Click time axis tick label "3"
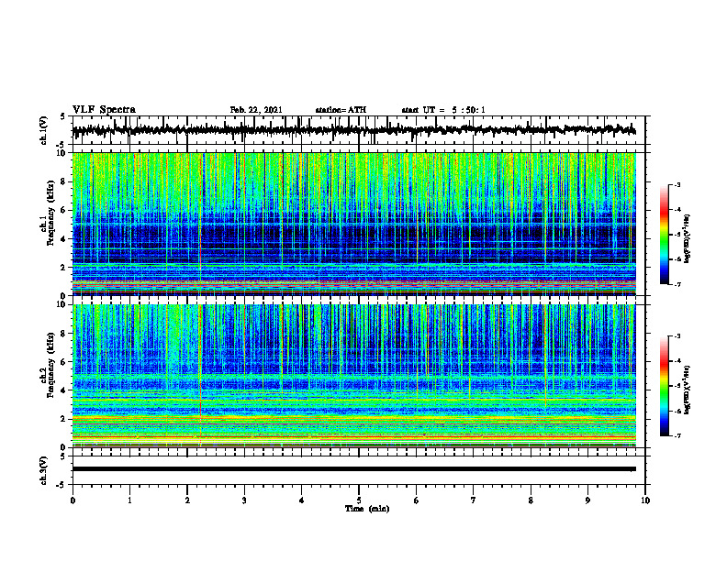Screen dimensions: 727x561 click(x=244, y=500)
